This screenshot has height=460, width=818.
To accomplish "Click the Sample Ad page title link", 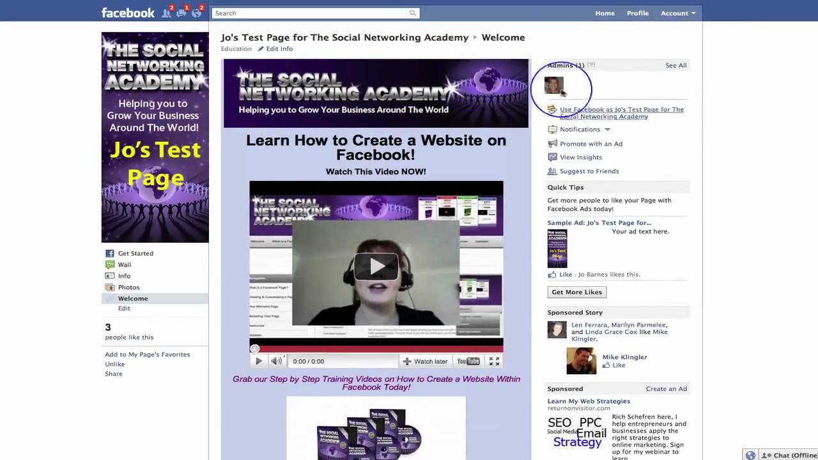I will pyautogui.click(x=599, y=223).
